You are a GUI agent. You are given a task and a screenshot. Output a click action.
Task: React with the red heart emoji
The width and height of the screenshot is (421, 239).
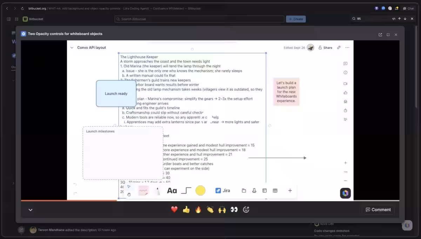click(x=174, y=210)
